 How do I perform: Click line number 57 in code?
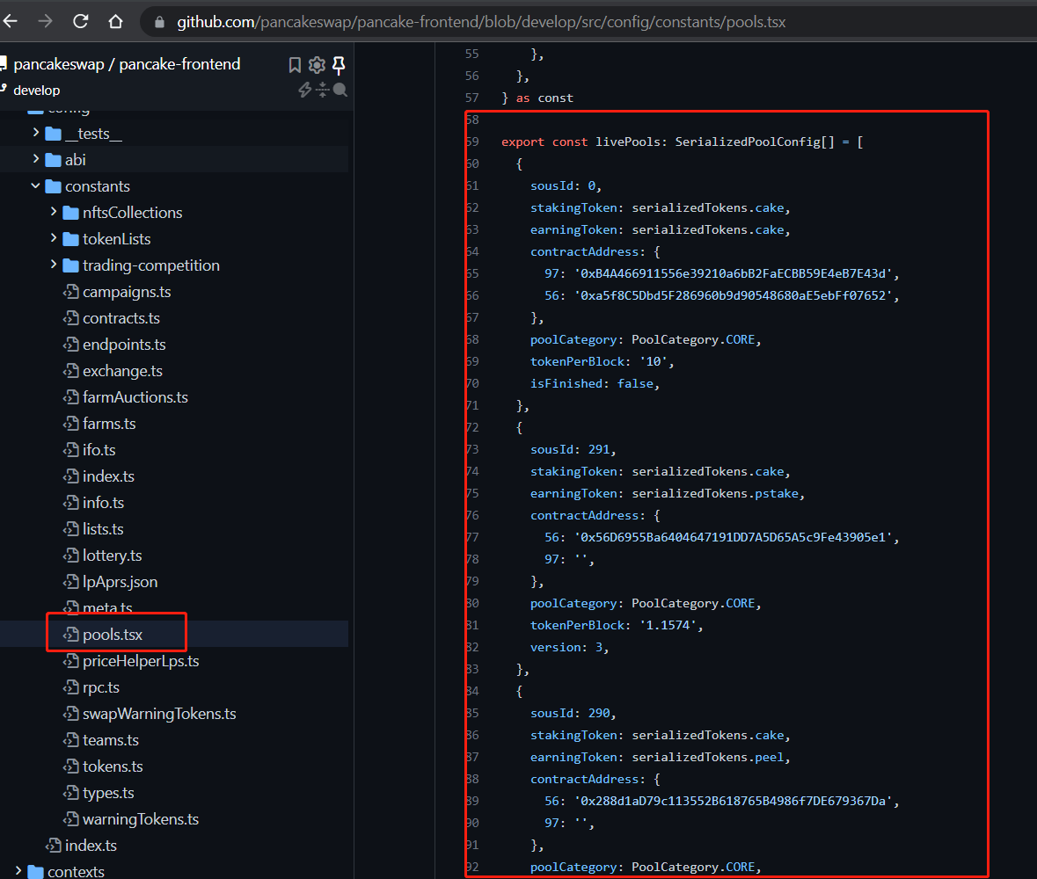coord(471,98)
